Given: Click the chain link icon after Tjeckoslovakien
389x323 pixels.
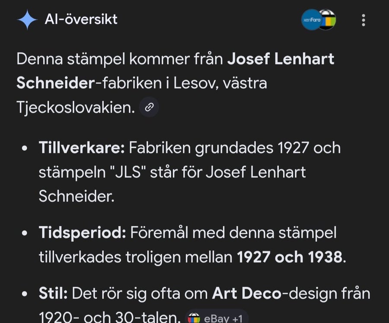Looking at the screenshot, I should (149, 107).
